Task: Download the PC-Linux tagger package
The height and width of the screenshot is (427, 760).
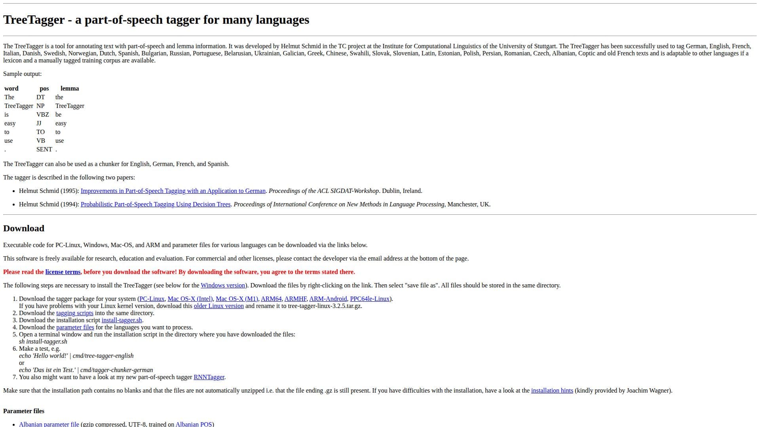Action: pos(152,299)
